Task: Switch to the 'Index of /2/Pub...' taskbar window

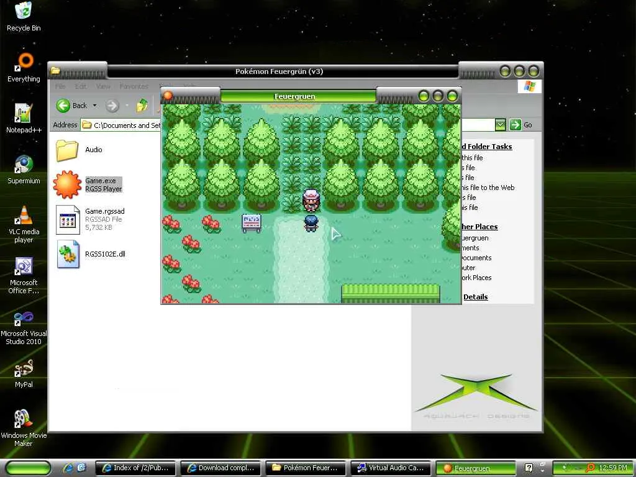Action: pyautogui.click(x=136, y=468)
